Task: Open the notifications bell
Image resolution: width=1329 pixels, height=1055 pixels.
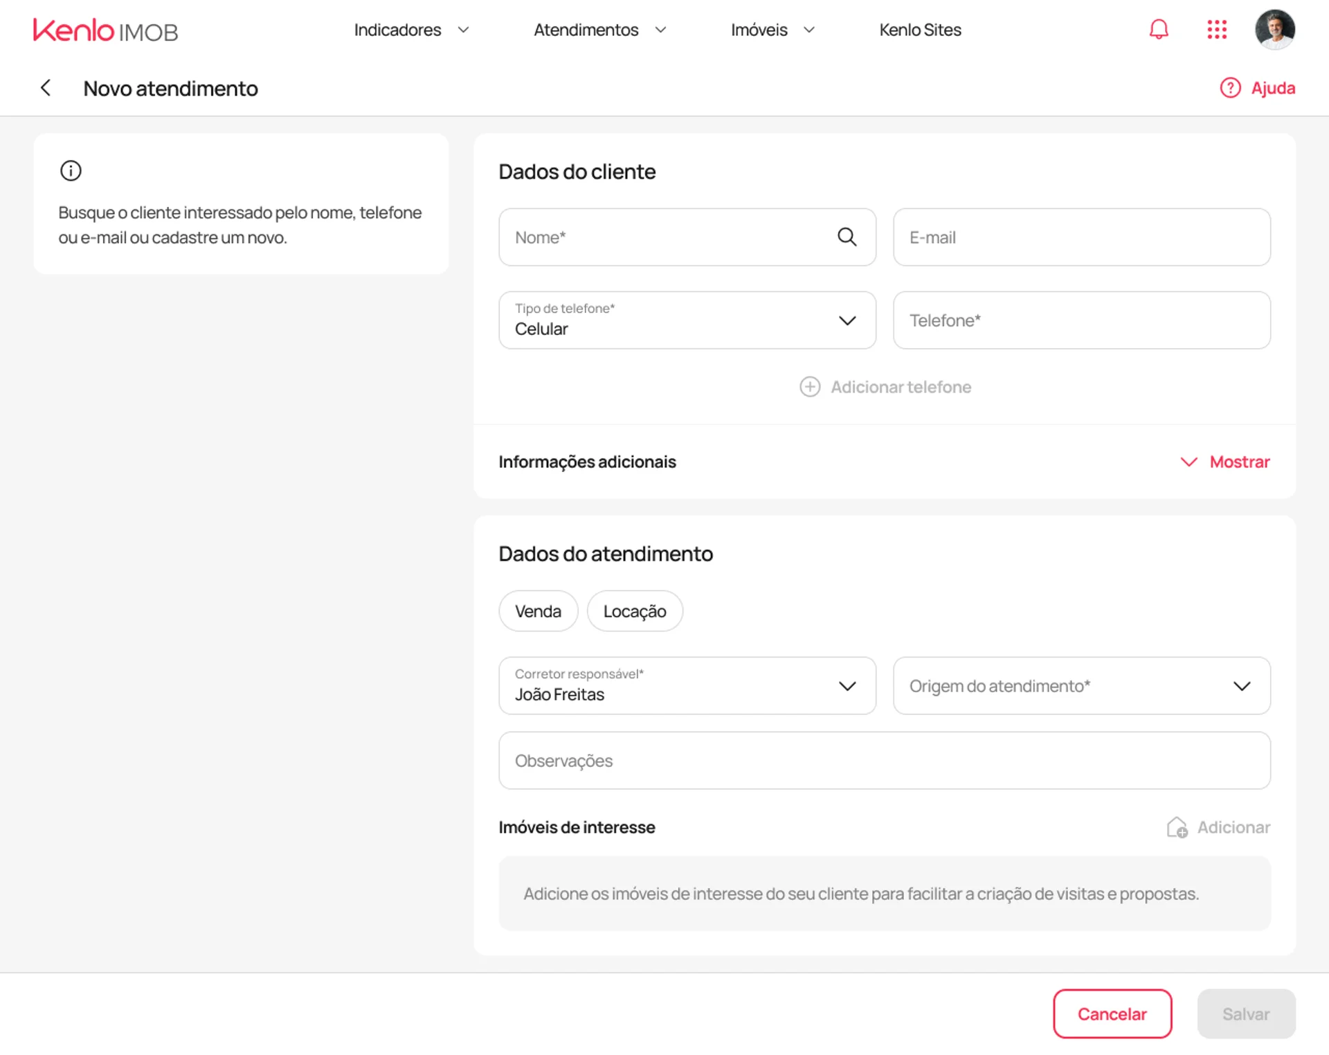Action: click(x=1159, y=29)
